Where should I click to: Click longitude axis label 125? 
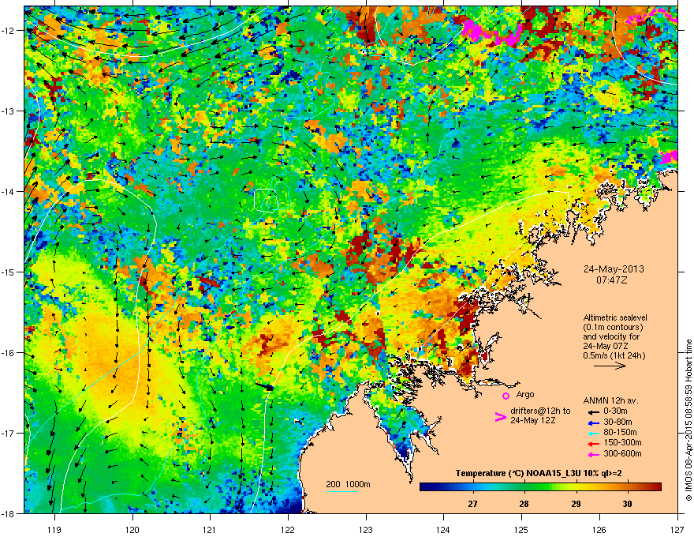(x=521, y=529)
